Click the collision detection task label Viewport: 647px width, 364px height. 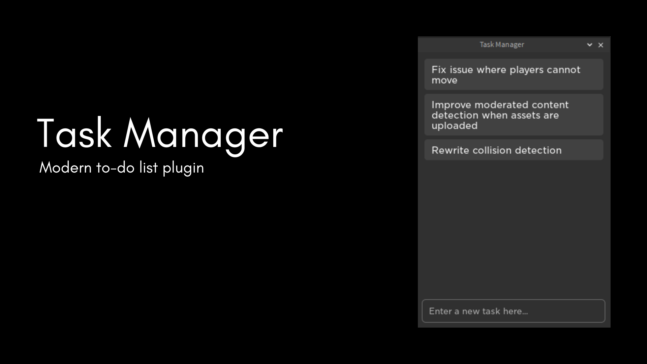coord(497,150)
